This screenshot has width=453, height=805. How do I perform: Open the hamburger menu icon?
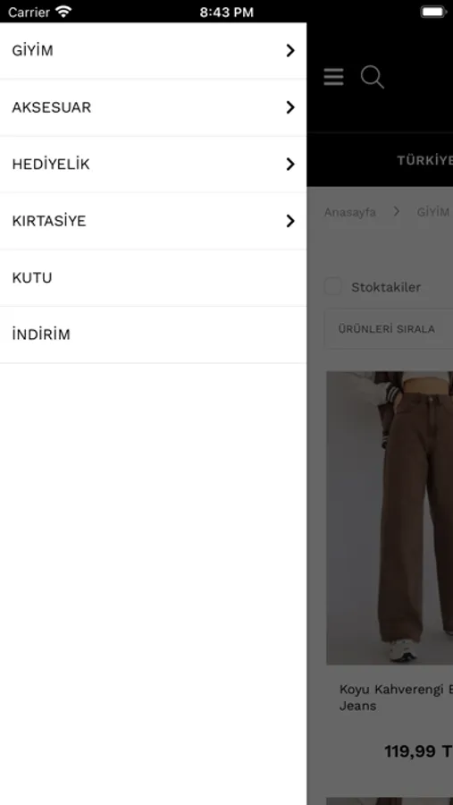pos(333,78)
